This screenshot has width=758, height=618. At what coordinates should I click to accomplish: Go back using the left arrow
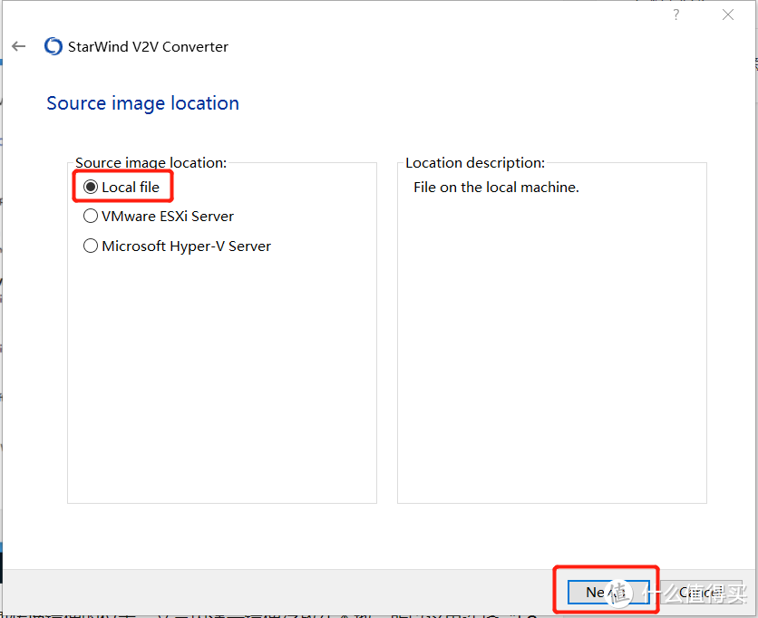[x=19, y=46]
